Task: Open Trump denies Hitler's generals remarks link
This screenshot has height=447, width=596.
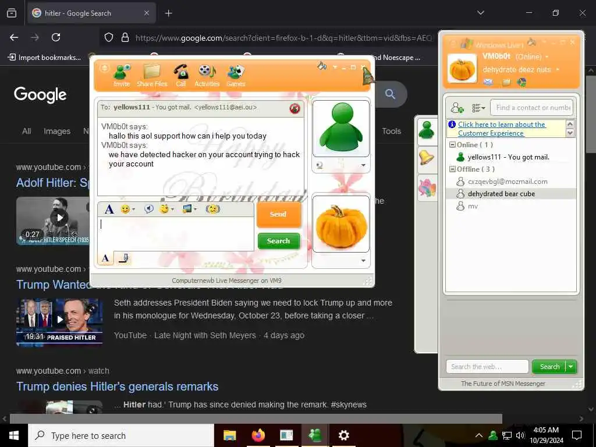Action: pyautogui.click(x=117, y=386)
